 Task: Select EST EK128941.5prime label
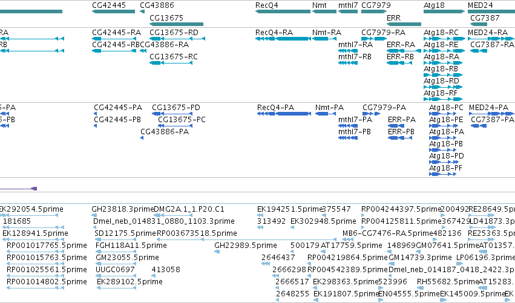click(35, 233)
